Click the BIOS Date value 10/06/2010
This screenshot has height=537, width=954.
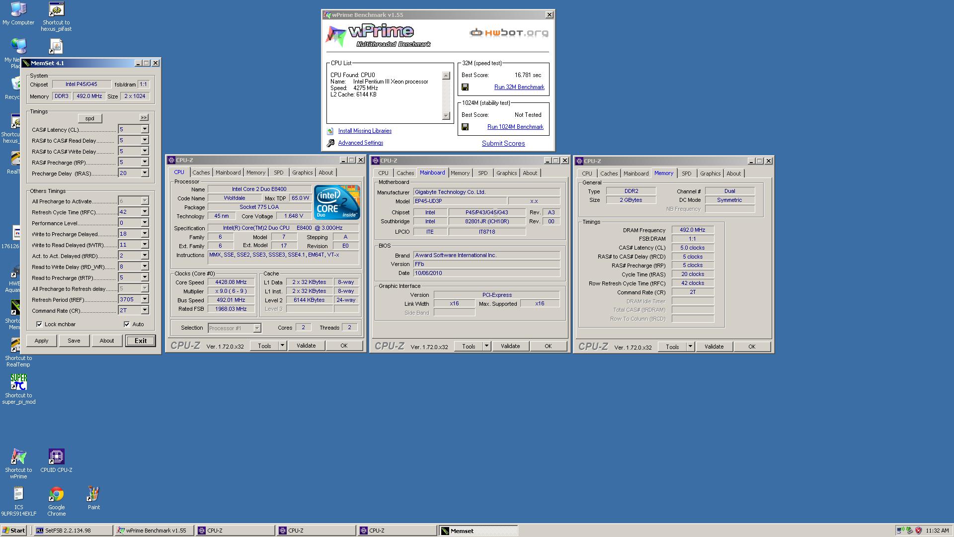click(486, 273)
